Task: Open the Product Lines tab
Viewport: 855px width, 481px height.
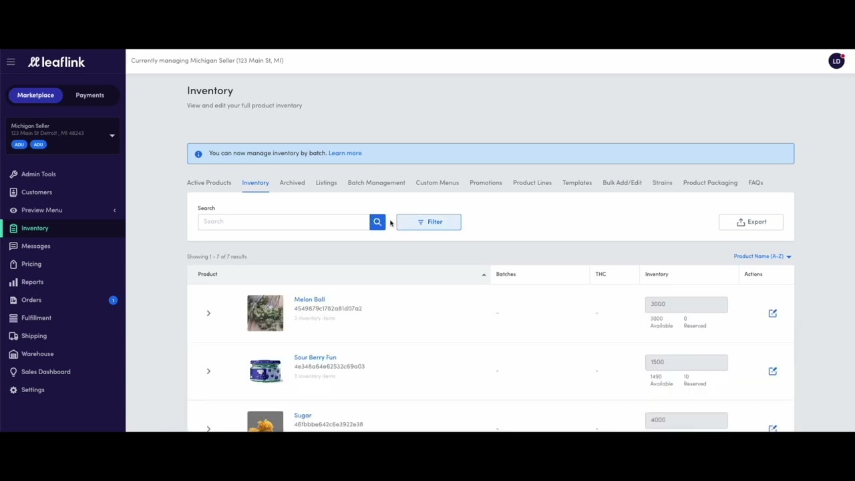Action: click(x=532, y=183)
